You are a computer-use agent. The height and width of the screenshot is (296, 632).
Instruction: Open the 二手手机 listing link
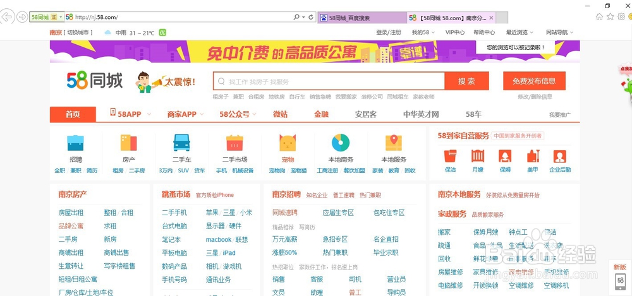click(x=174, y=213)
